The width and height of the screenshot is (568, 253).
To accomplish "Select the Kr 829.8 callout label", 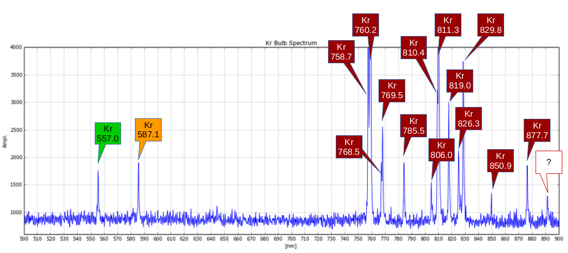I will [x=490, y=25].
